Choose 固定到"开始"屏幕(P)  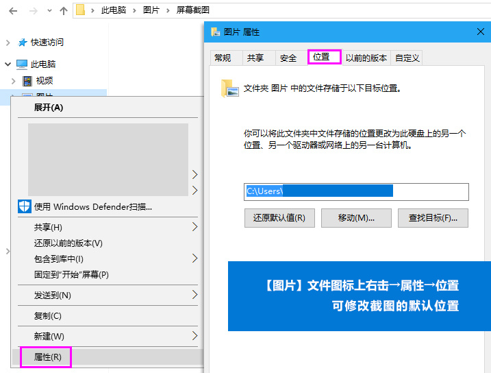coord(108,275)
